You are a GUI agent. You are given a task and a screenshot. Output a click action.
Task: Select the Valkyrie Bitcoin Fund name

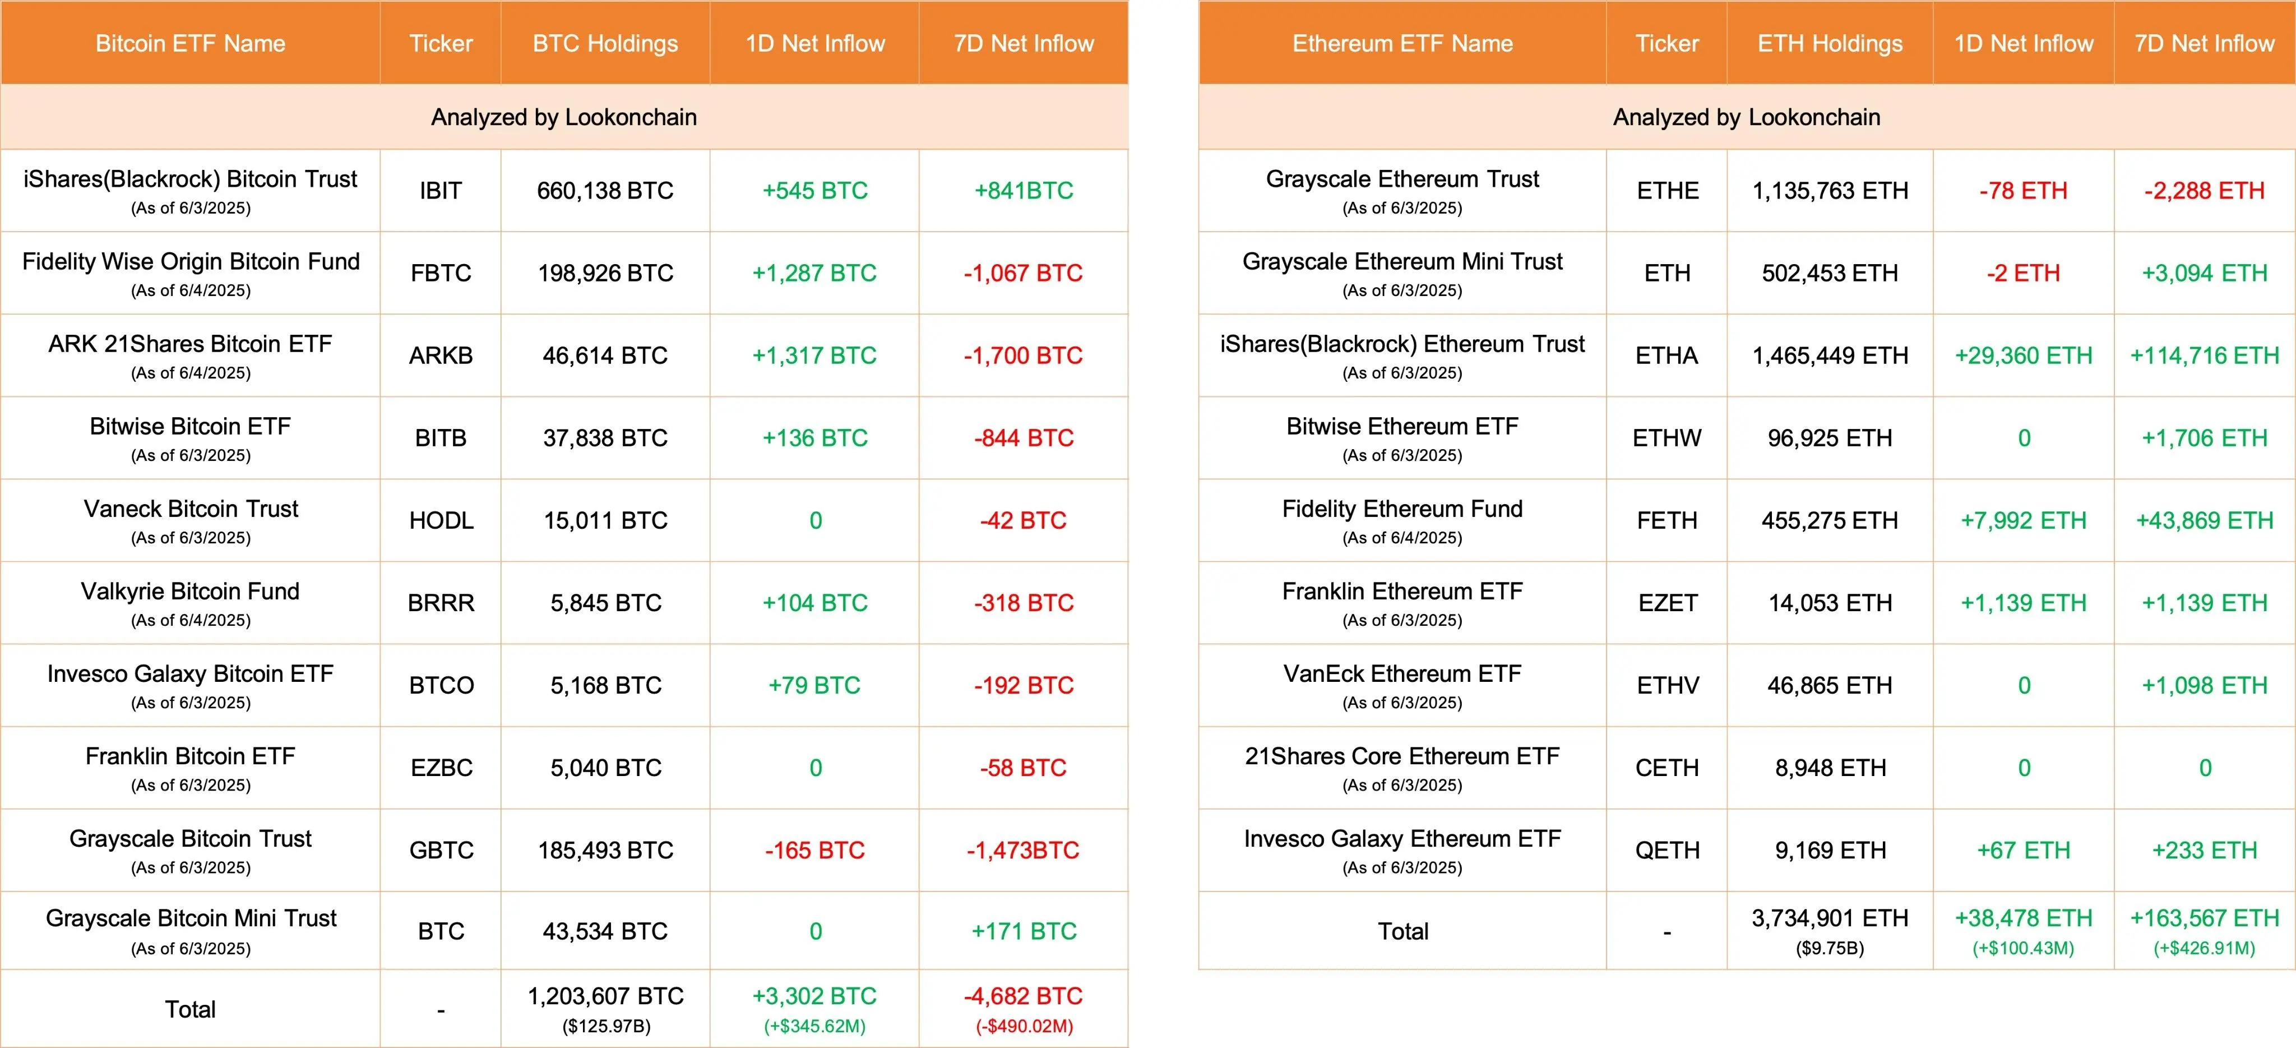pos(190,592)
